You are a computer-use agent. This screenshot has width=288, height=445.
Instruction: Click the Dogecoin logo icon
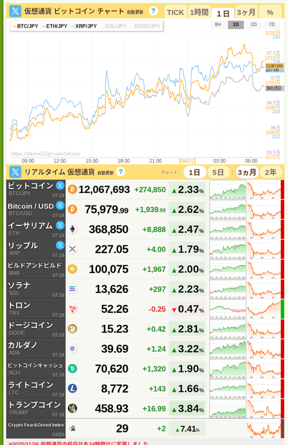click(72, 329)
